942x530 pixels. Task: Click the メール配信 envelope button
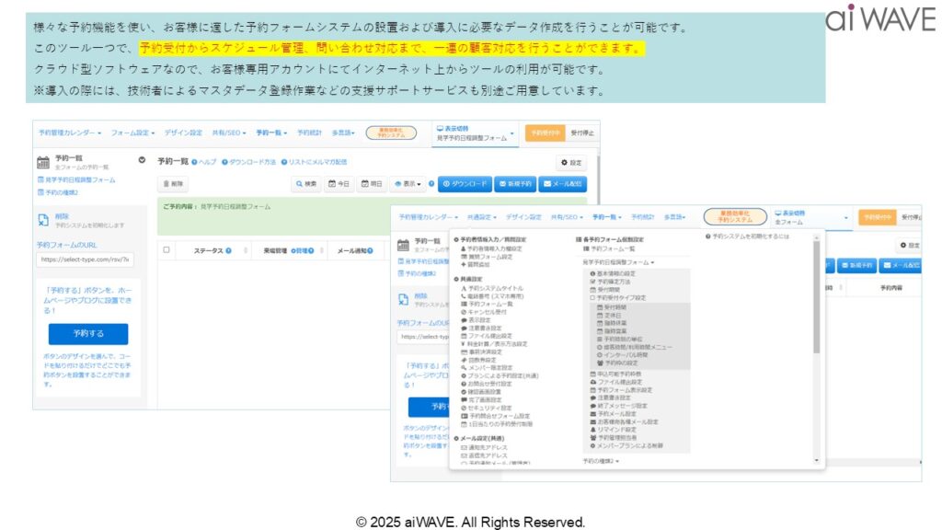(563, 184)
